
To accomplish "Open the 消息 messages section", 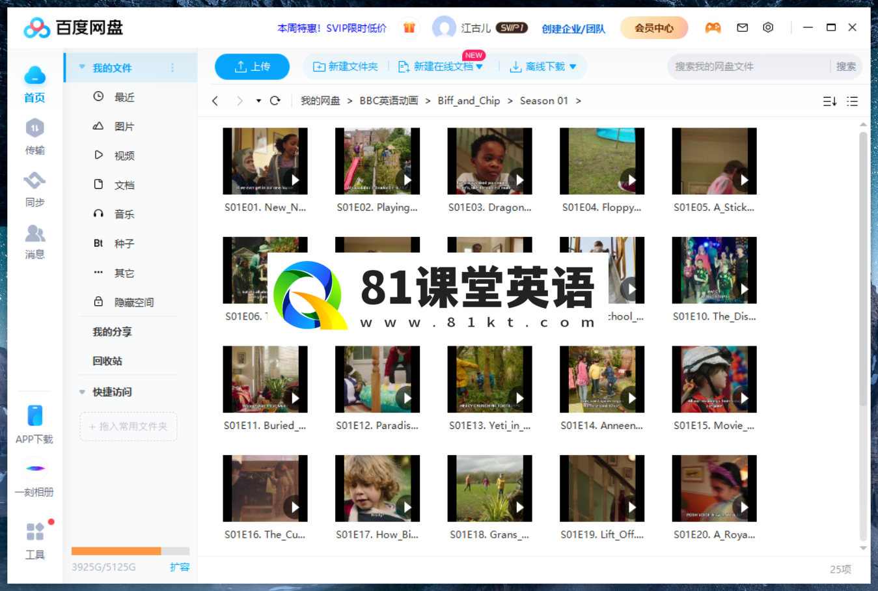I will click(x=34, y=241).
